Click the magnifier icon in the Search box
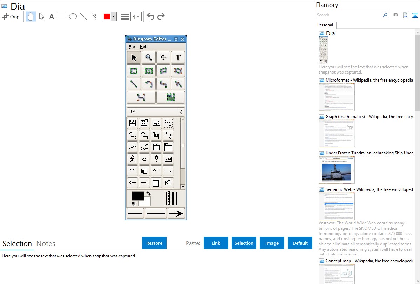Viewport: 420px width, 284px height. coord(385,15)
